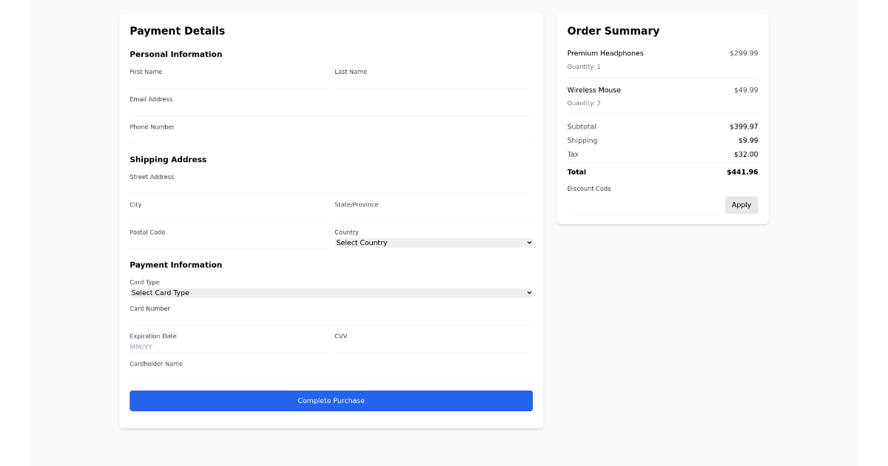Click the Phone Number field
The width and height of the screenshot is (888, 466).
tap(331, 138)
